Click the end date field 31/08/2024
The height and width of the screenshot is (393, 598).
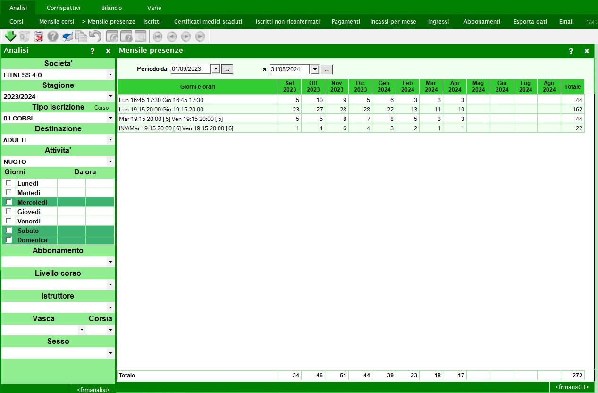tap(290, 69)
